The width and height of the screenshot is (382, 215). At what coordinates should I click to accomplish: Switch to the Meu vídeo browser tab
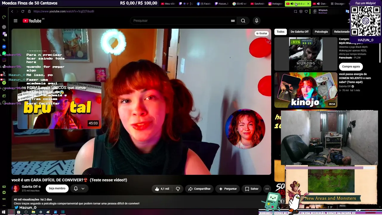pyautogui.click(x=168, y=4)
